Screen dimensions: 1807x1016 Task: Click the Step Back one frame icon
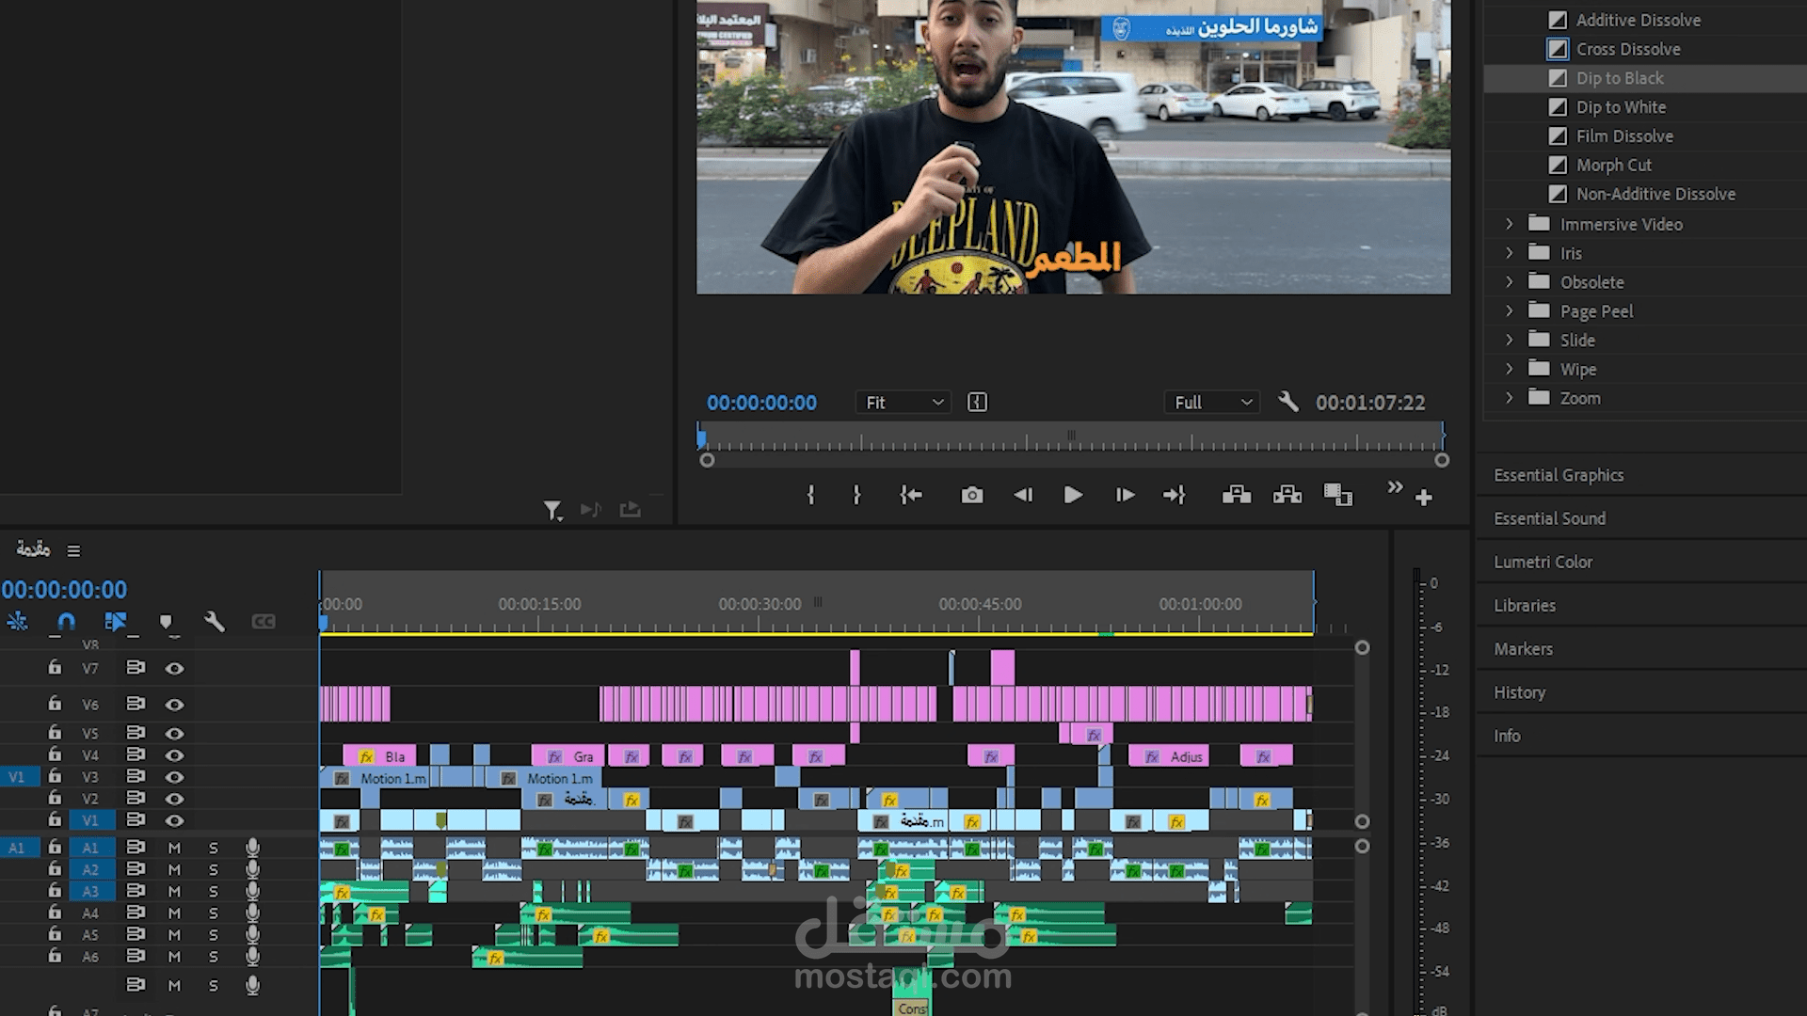pos(1023,495)
